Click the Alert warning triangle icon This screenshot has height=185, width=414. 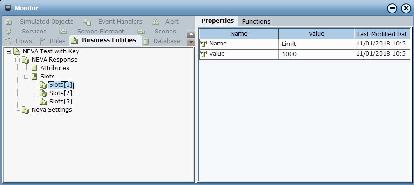point(156,21)
